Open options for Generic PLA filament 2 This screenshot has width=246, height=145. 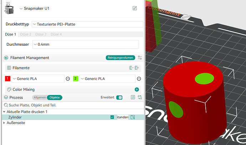pyautogui.click(x=139, y=79)
